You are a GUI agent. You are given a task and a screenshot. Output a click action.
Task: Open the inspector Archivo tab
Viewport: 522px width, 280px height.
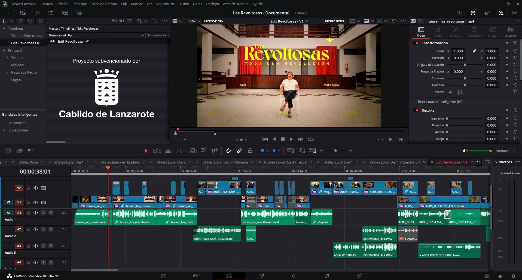pyautogui.click(x=511, y=32)
